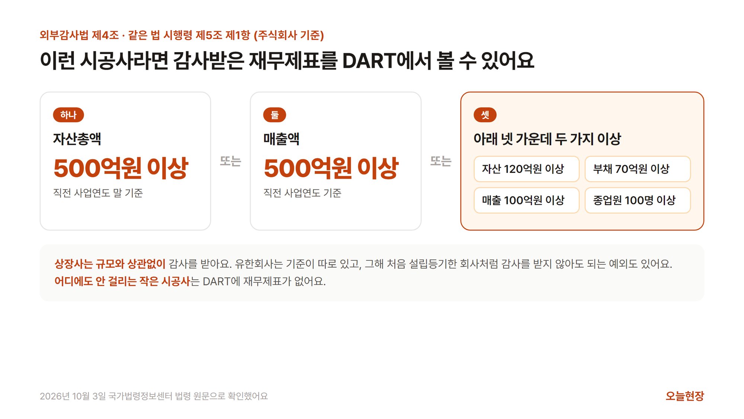Click the 오늘현장 brand logo
This screenshot has height=419, width=744.
685,396
